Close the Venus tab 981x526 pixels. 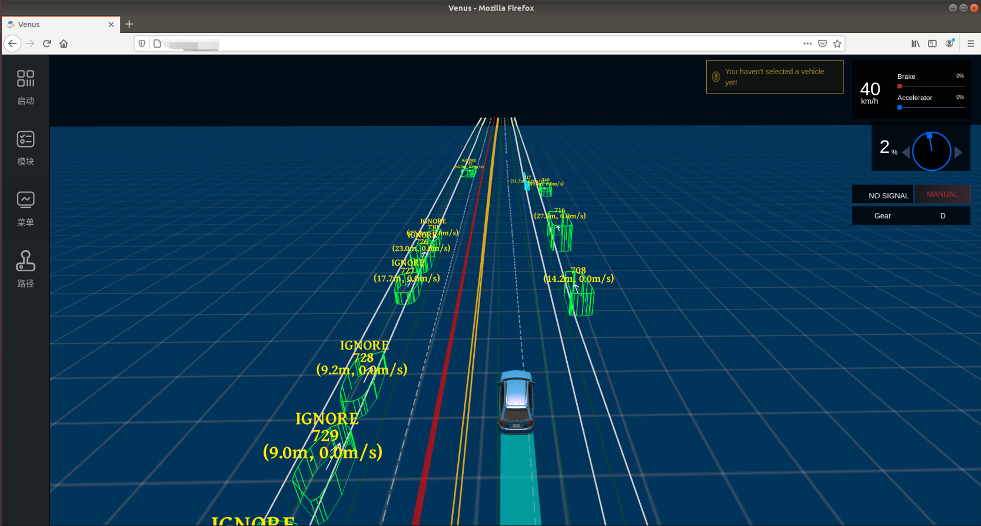111,25
